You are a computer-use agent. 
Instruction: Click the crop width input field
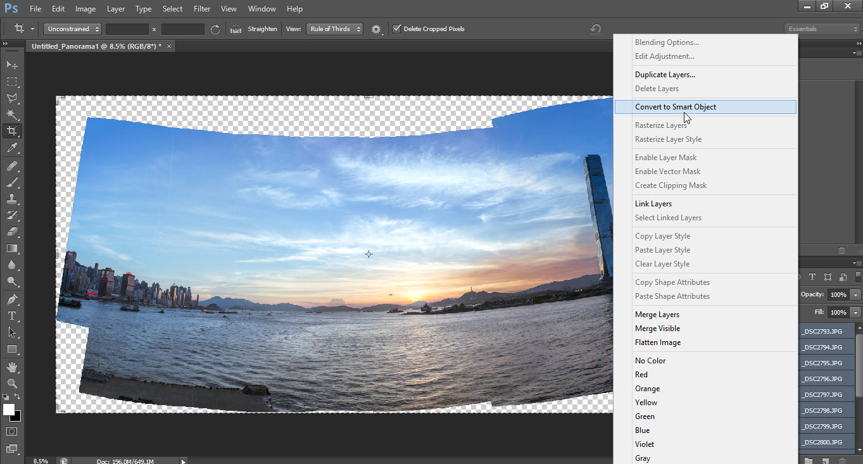[127, 29]
